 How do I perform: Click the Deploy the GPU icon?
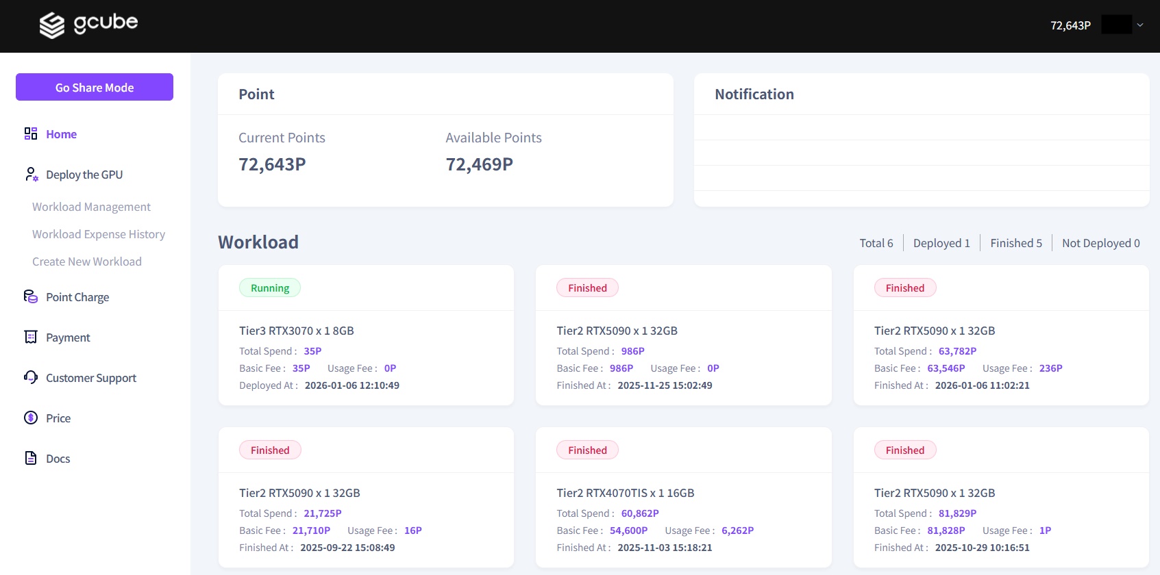pos(31,175)
